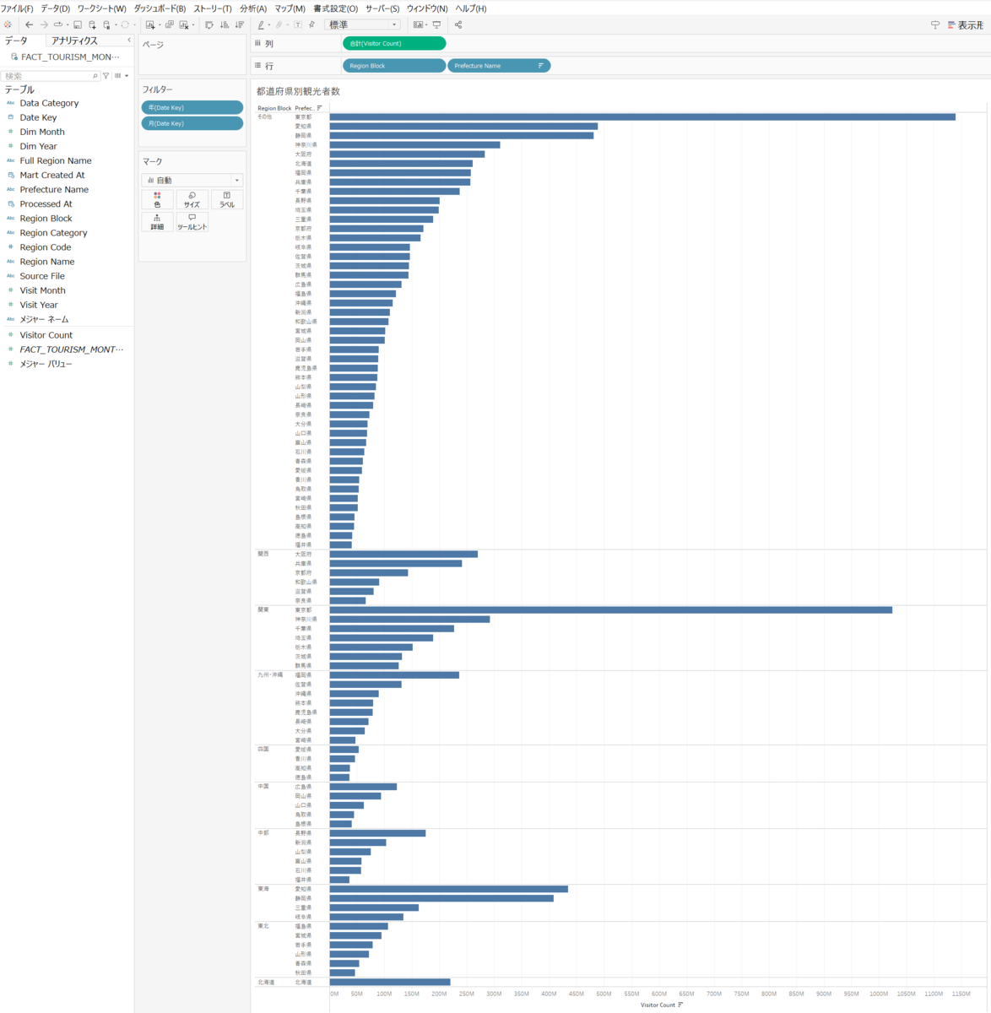Switch to the アナリティクス tab
This screenshot has width=991, height=1013.
pyautogui.click(x=74, y=41)
